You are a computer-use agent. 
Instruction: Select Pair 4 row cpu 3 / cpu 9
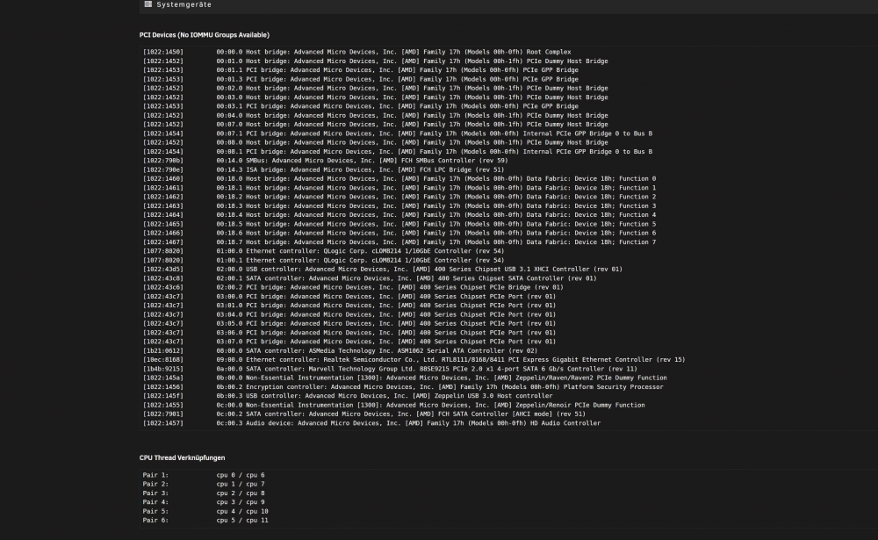[x=204, y=502]
